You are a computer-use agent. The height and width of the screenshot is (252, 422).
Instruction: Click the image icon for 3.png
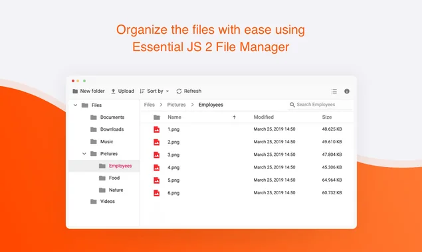click(x=156, y=155)
